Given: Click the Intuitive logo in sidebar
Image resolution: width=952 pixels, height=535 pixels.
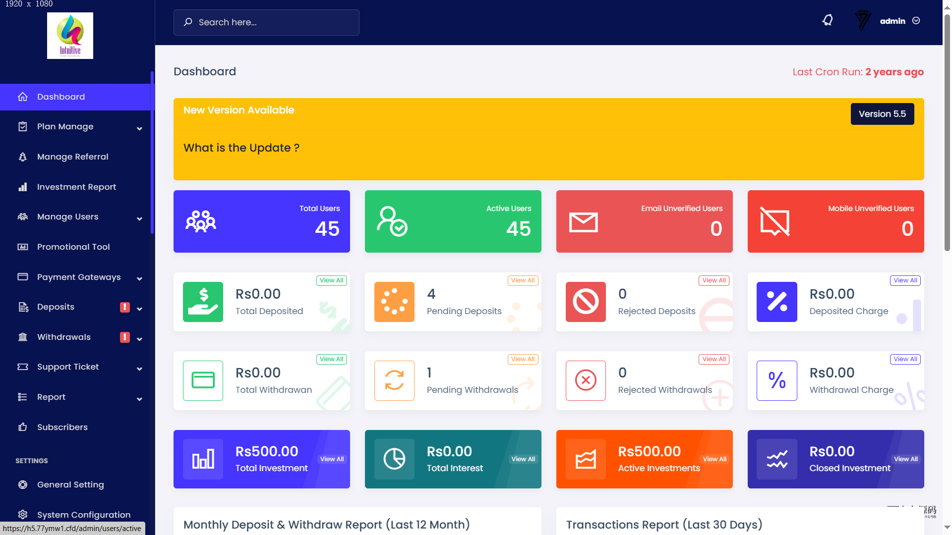Looking at the screenshot, I should click(70, 36).
